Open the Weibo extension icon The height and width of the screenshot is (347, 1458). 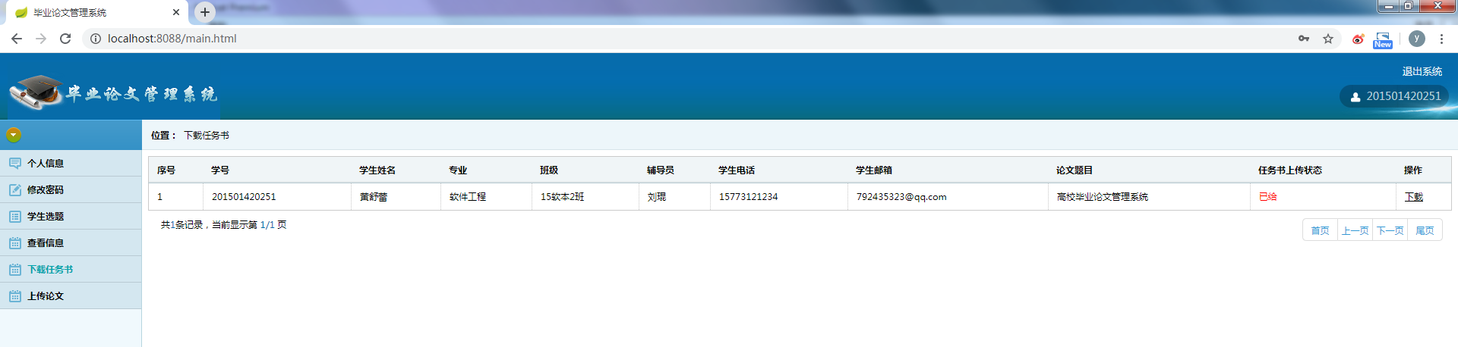point(1358,39)
